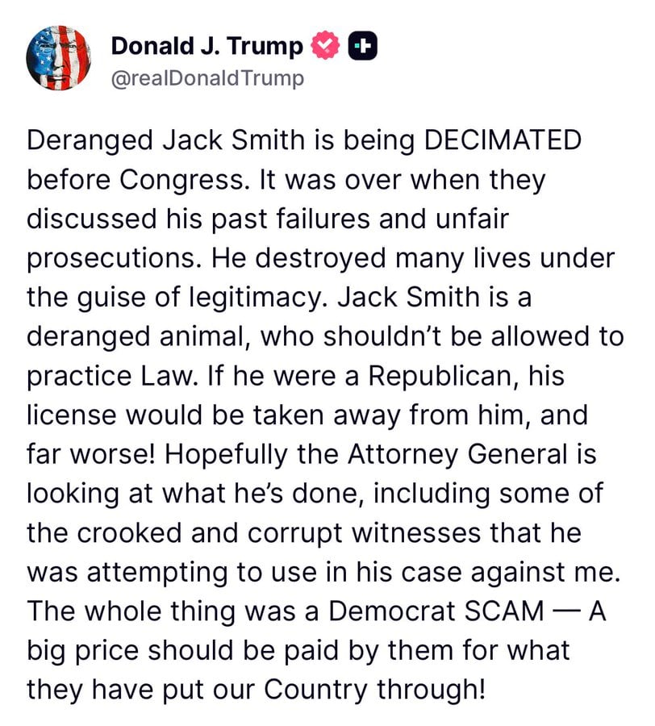
Task: Click the word Congress in the first sentence
Action: click(122, 178)
